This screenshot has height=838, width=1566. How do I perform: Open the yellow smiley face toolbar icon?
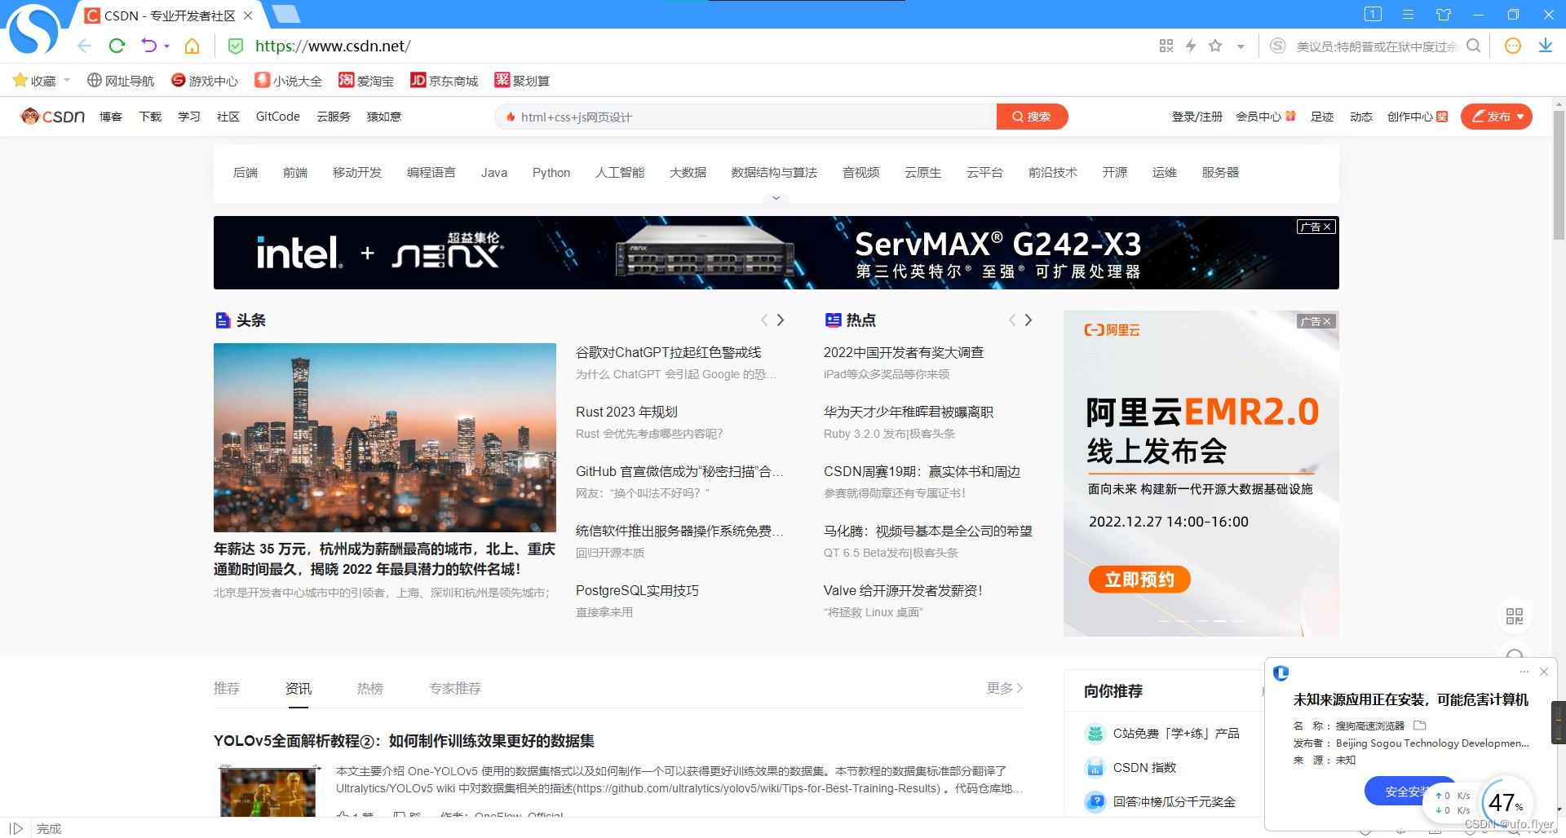1512,46
